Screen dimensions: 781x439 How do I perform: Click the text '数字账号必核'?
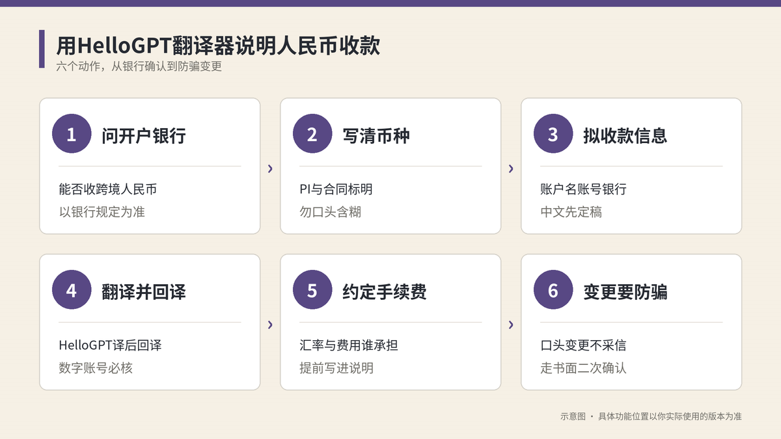click(x=96, y=368)
